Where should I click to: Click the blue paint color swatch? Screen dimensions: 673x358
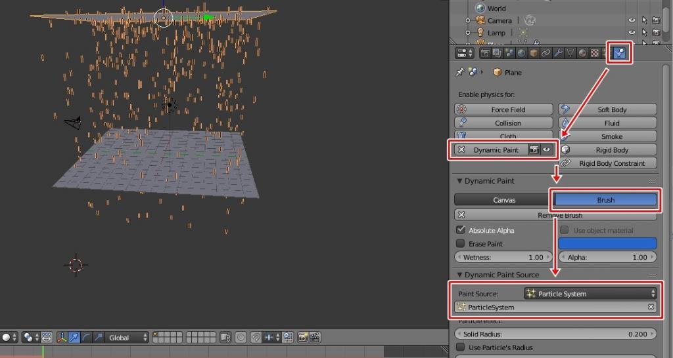(608, 243)
